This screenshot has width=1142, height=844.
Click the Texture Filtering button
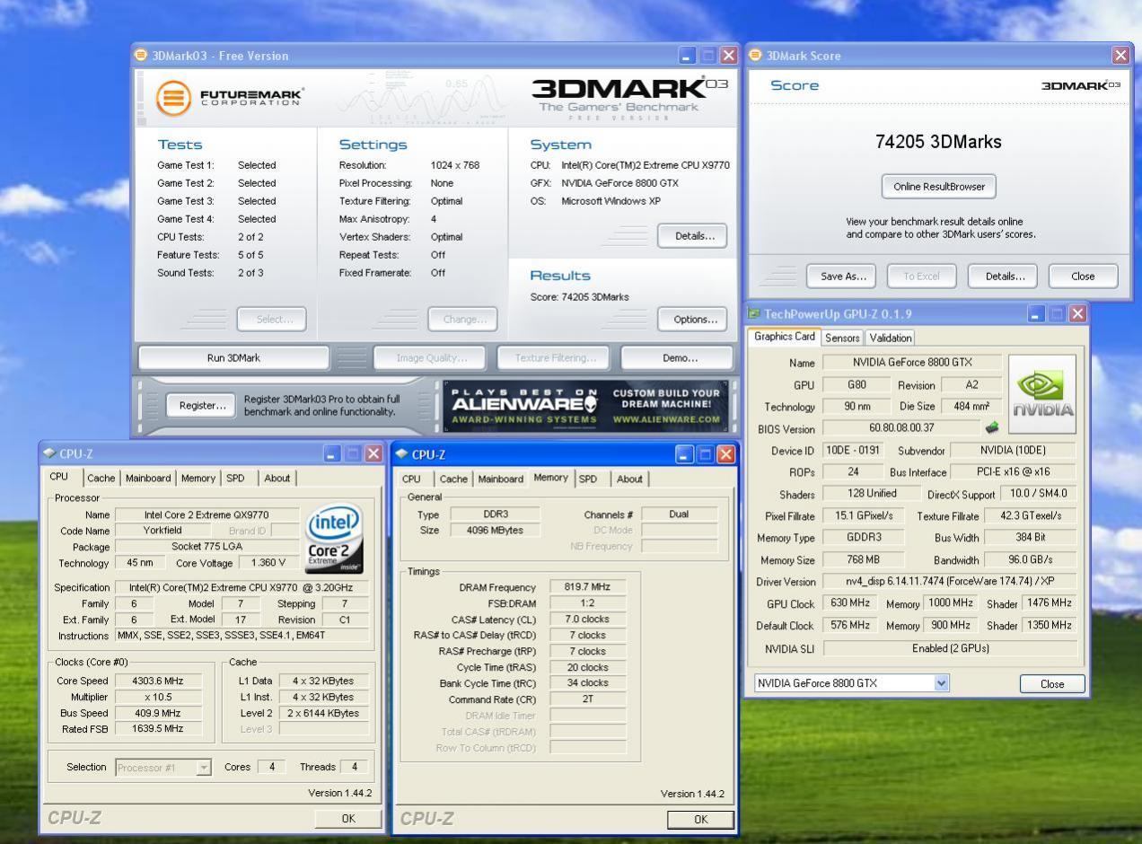[x=552, y=358]
